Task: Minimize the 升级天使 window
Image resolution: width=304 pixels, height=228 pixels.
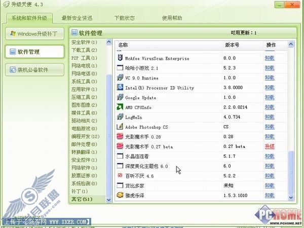Action: point(279,5)
